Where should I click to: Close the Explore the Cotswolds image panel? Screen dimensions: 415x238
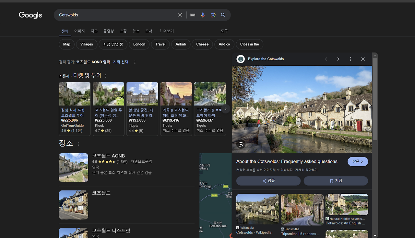click(x=363, y=59)
